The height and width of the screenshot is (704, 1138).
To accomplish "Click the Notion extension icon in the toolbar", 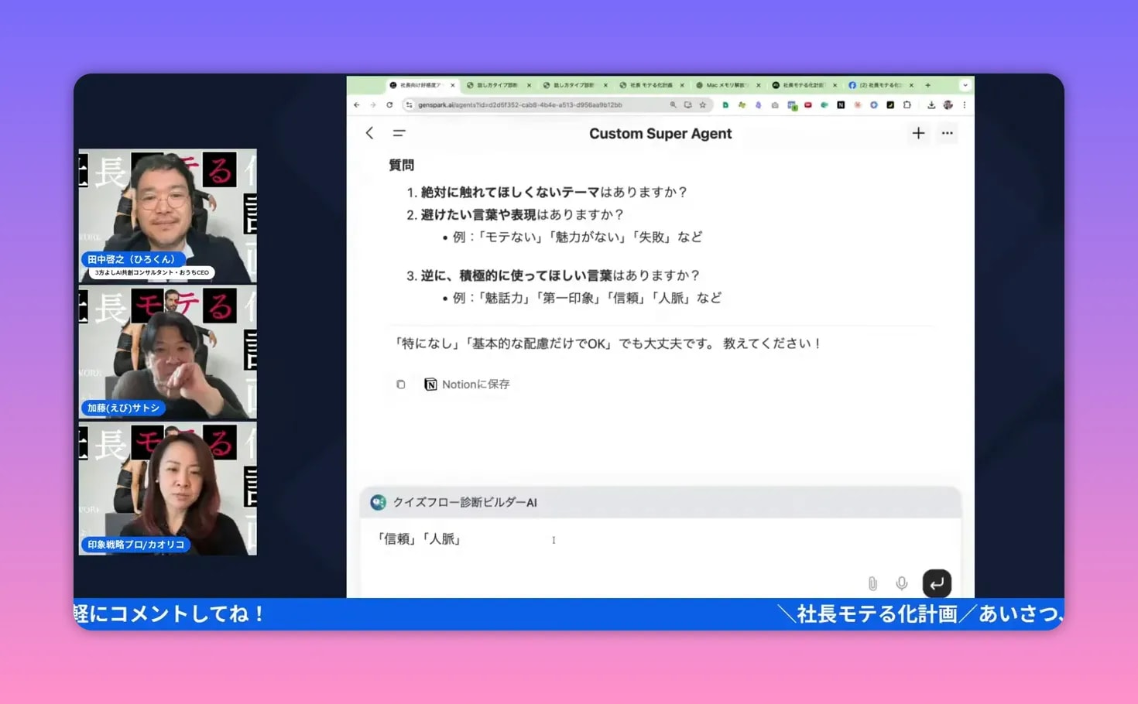I will (839, 104).
